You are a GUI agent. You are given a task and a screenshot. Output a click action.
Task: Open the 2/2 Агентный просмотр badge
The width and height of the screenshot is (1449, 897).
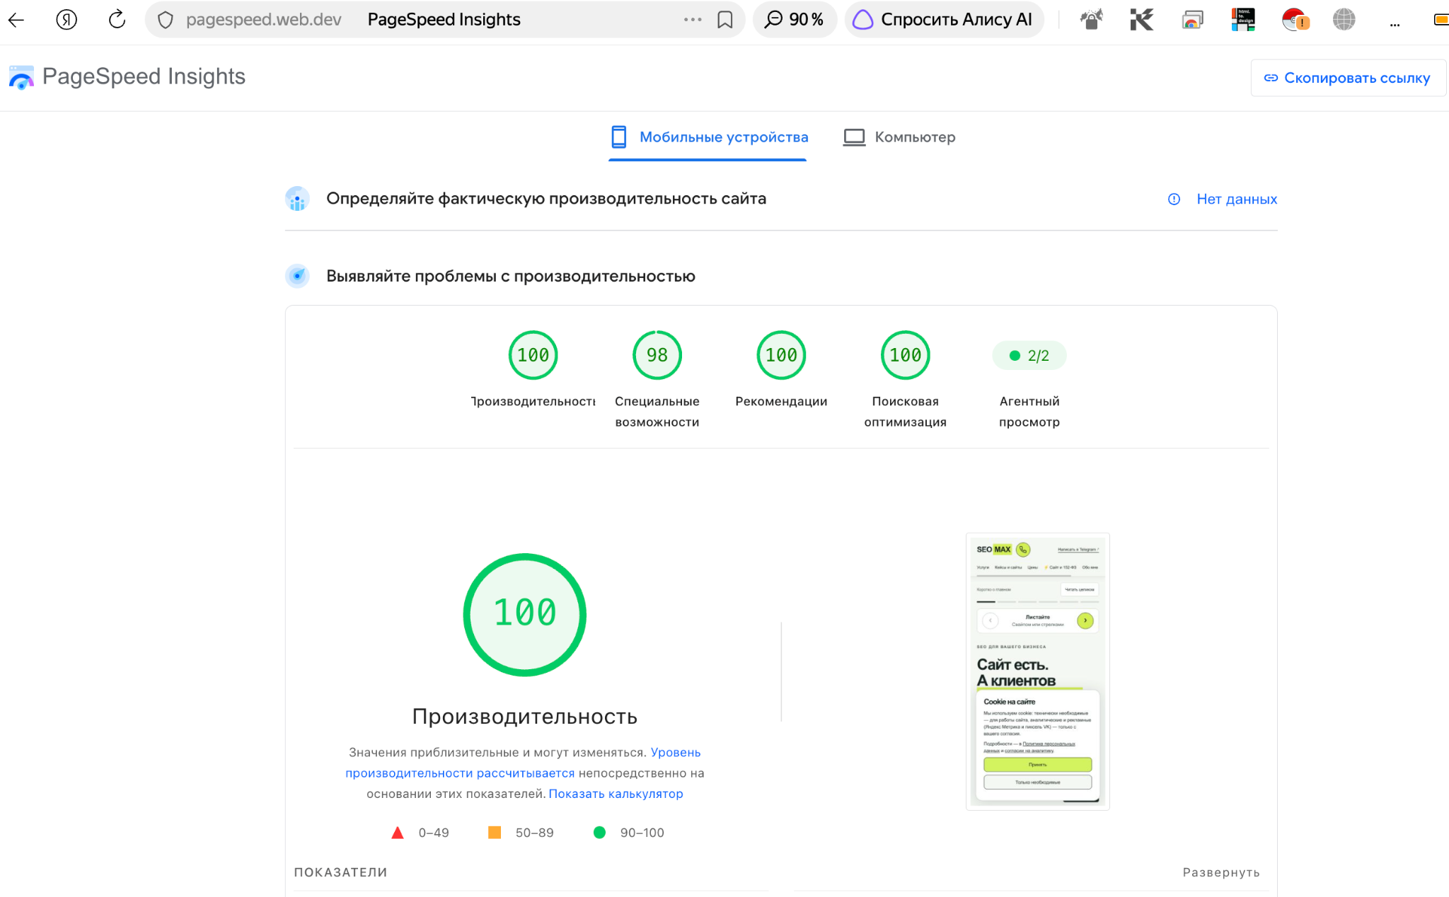click(1029, 356)
